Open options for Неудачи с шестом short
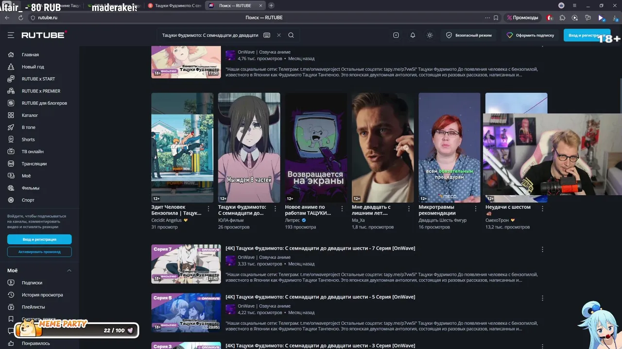This screenshot has height=349, width=622. tap(543, 208)
